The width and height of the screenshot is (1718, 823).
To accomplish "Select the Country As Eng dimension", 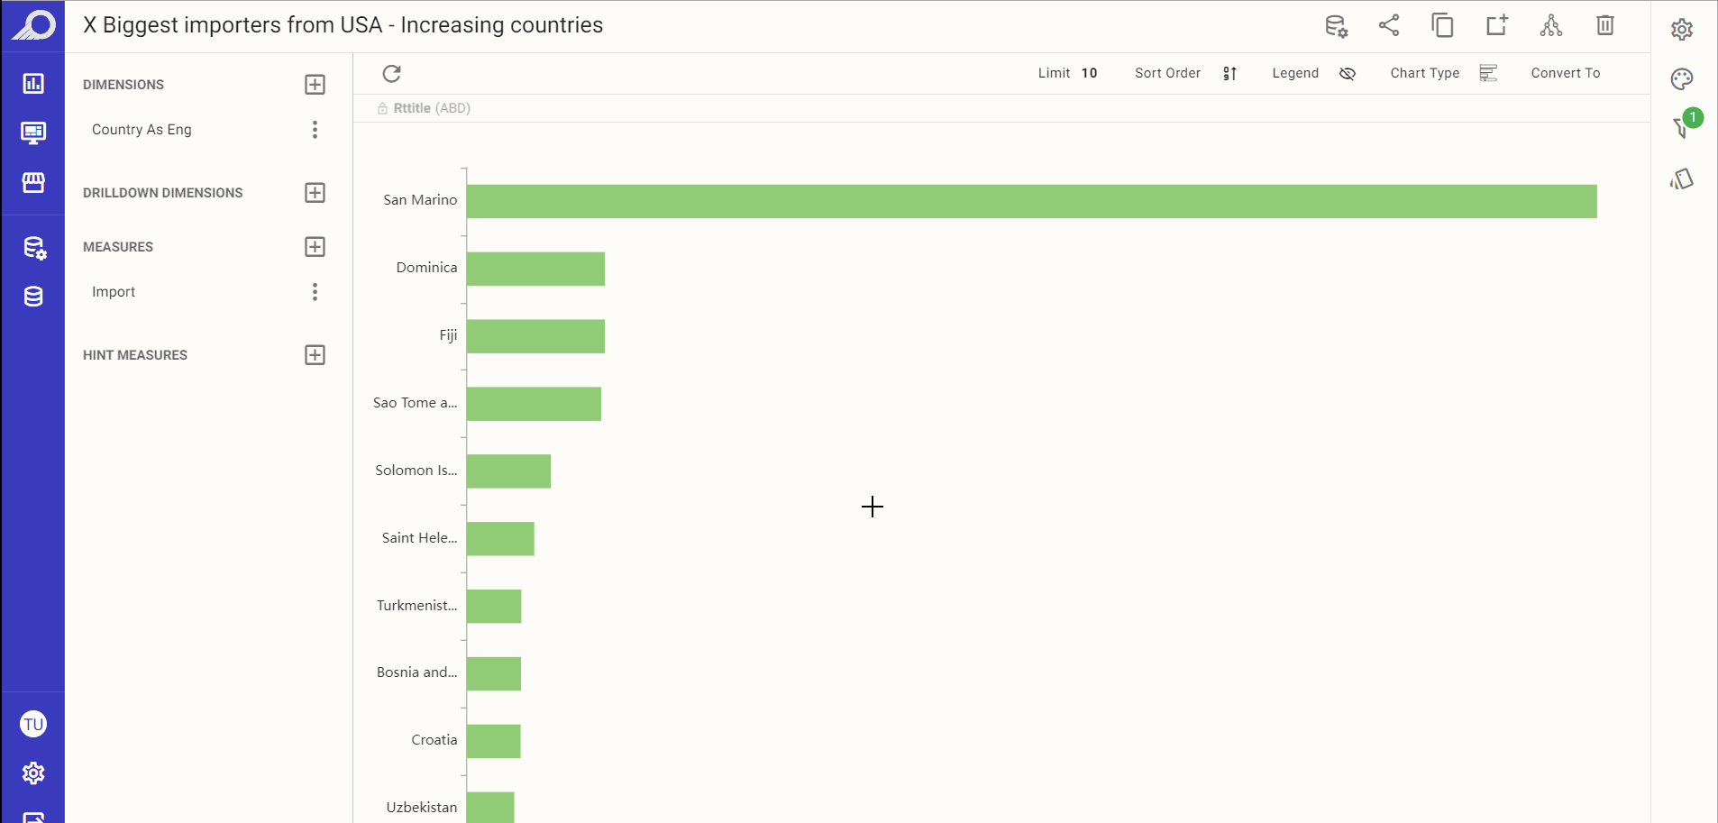I will [142, 130].
